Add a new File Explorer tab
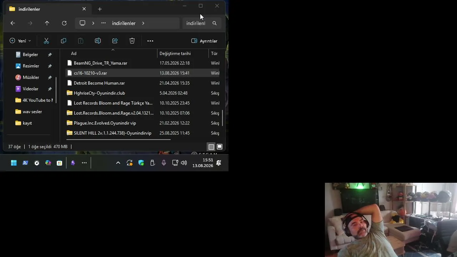 pos(100,9)
